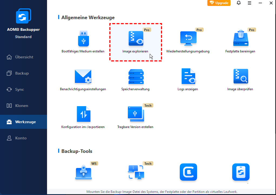Click the Tragbare Version erstellen label
Viewport: 276px width, 195px height.
point(135,127)
